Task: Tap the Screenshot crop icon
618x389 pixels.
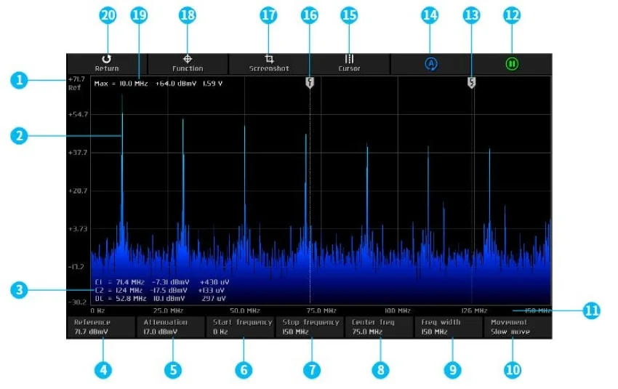Action: [269, 63]
